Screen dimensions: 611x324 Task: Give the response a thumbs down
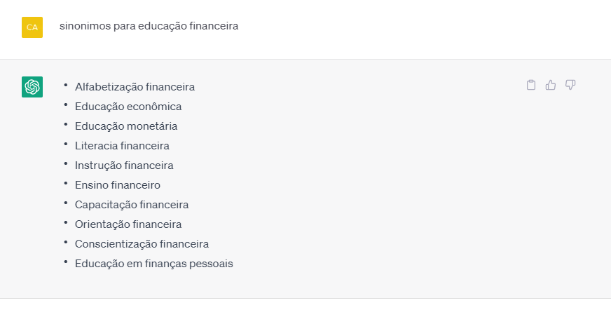pyautogui.click(x=570, y=85)
